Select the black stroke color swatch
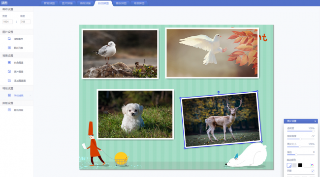Image resolution: width=320 pixels, height=177 pixels. 300,165
